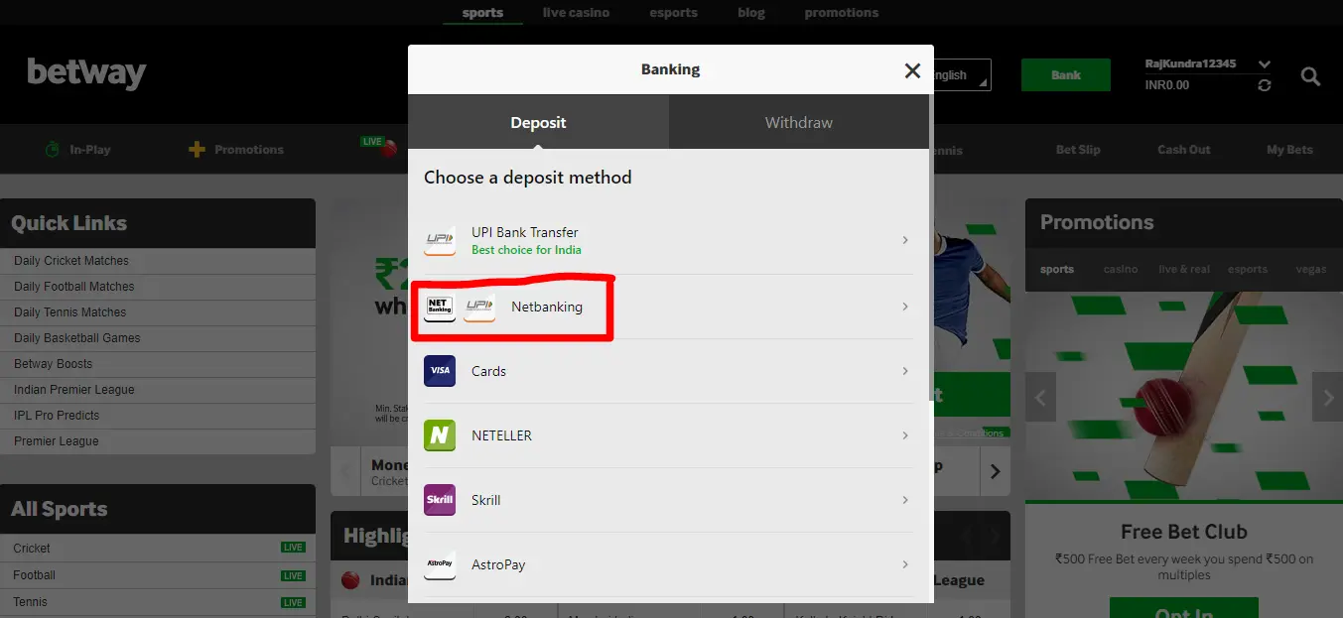Open Bet Slip in the nav bar
Image resolution: width=1343 pixels, height=618 pixels.
(1078, 150)
